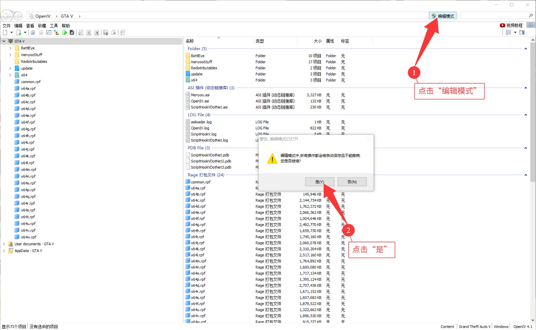Screen dimensions: 536x330
Task: Click the search magnifier icon in the search box
Action: (x=531, y=16)
